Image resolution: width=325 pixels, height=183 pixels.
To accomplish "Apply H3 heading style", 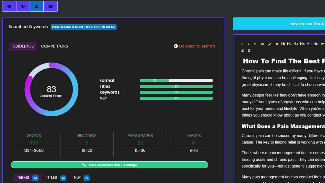I will click(296, 44).
